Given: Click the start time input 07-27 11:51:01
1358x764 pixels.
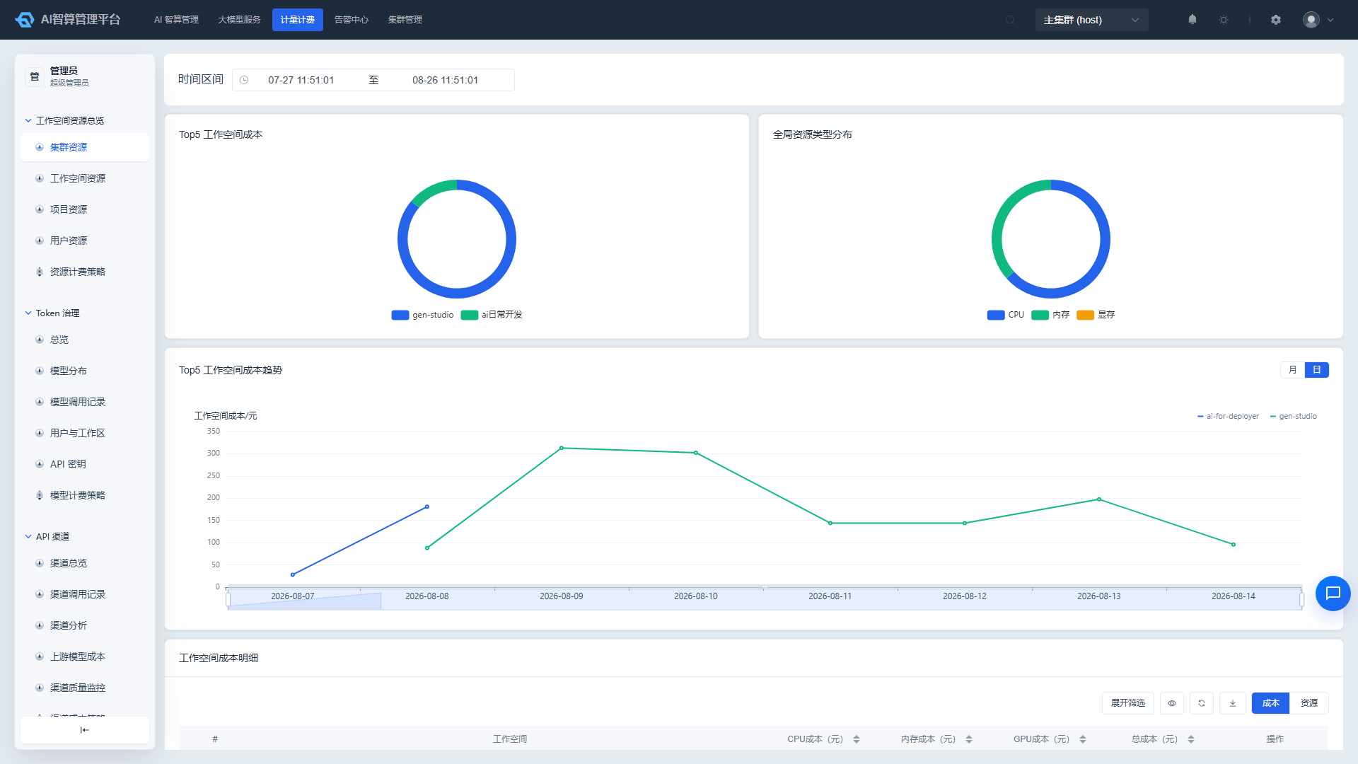Looking at the screenshot, I should pos(301,80).
